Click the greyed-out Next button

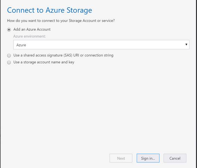(121, 158)
